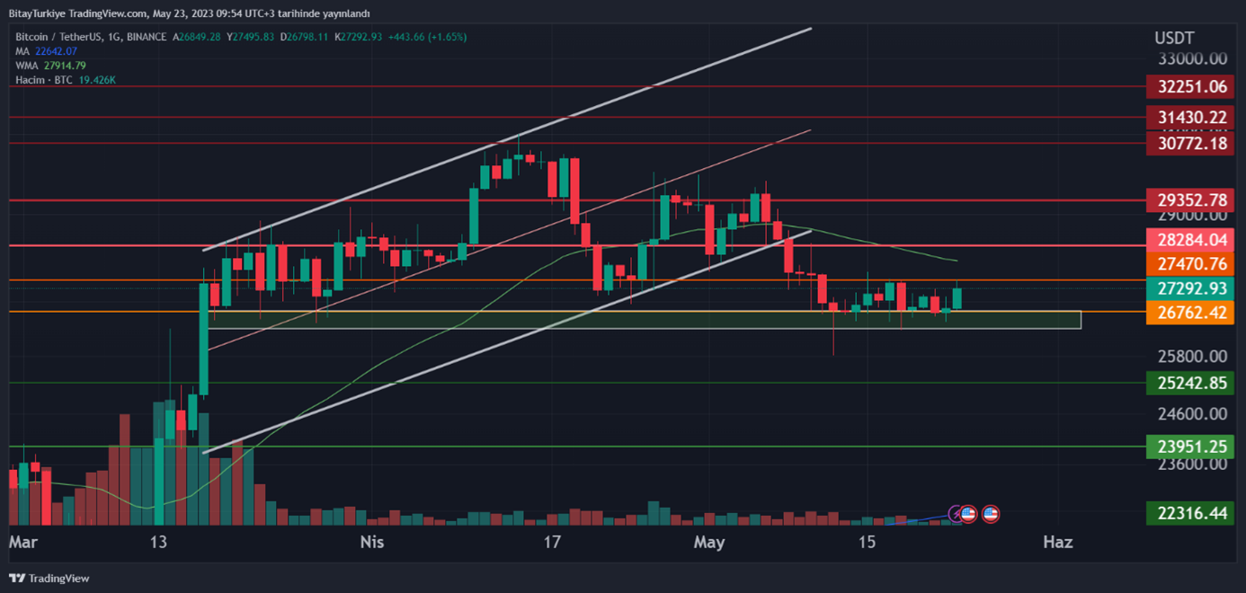1246x593 pixels.
Task: Select the green 25242.85 support label
Action: point(1189,383)
